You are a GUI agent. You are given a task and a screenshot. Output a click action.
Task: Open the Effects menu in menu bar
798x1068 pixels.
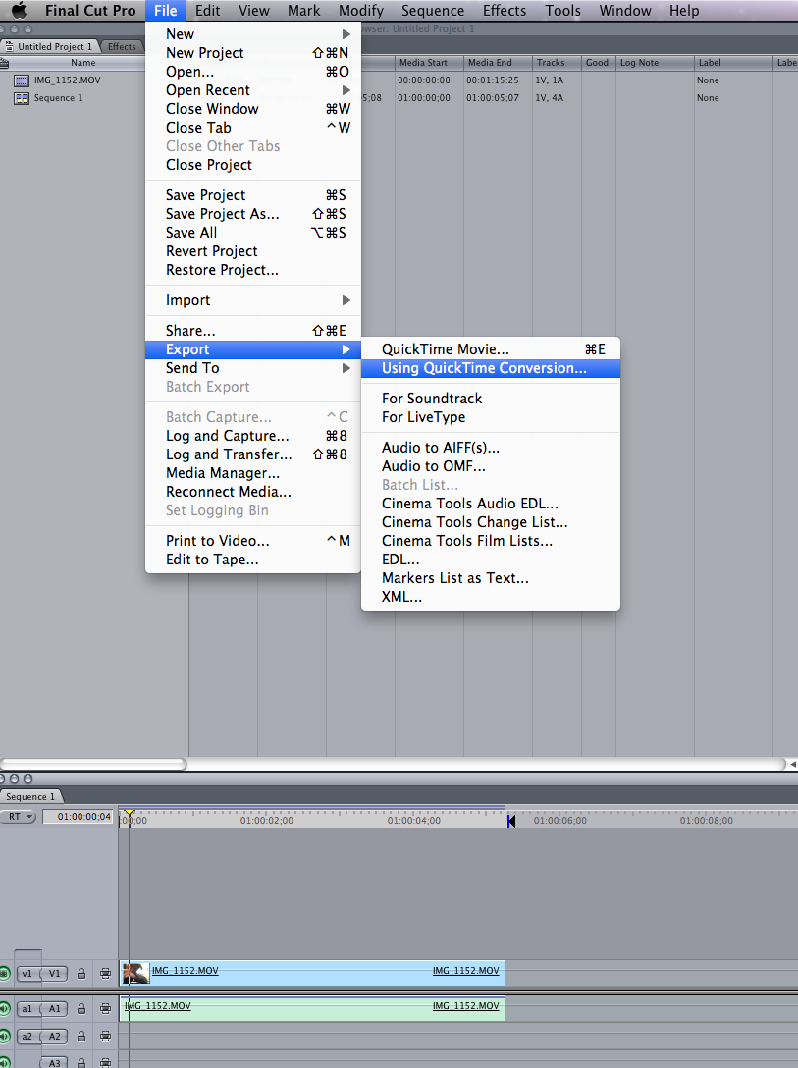(x=504, y=10)
